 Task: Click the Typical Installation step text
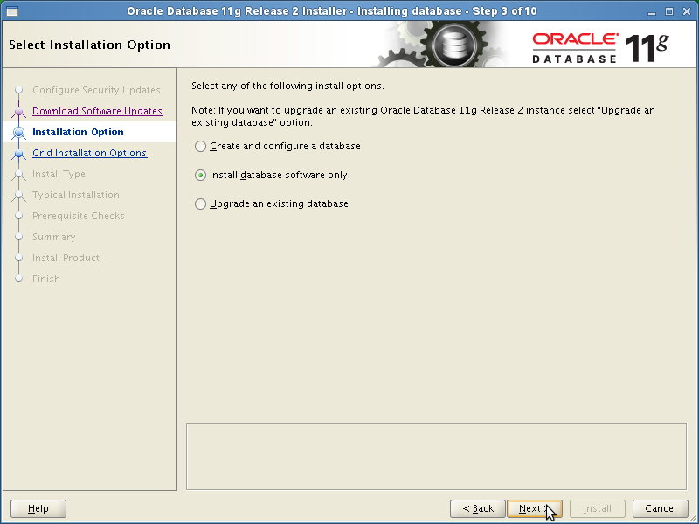[x=76, y=195]
